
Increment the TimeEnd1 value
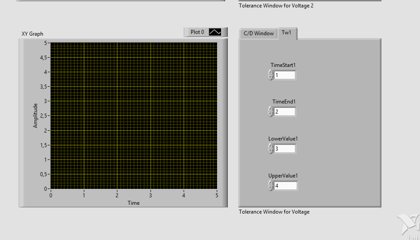point(271,109)
